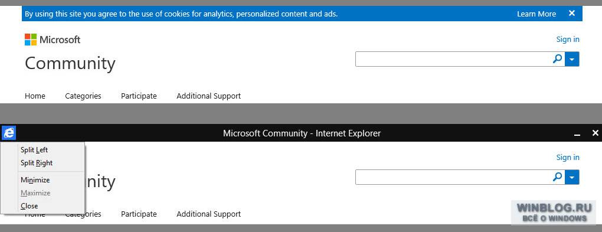
Task: Click the top Sign in link
Action: (x=568, y=39)
